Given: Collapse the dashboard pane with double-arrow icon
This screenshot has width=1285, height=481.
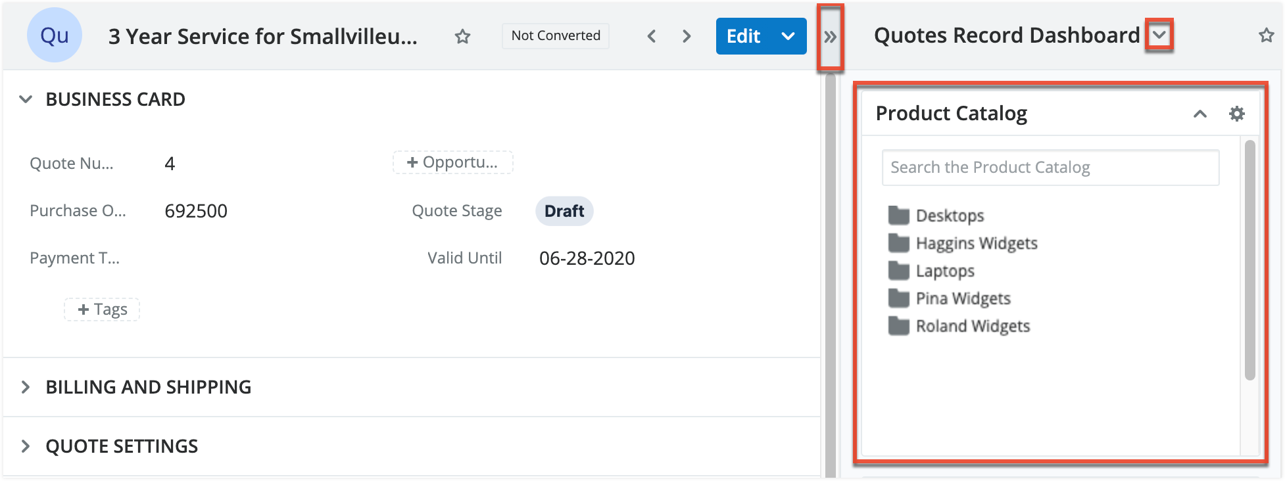Looking at the screenshot, I should coord(830,37).
